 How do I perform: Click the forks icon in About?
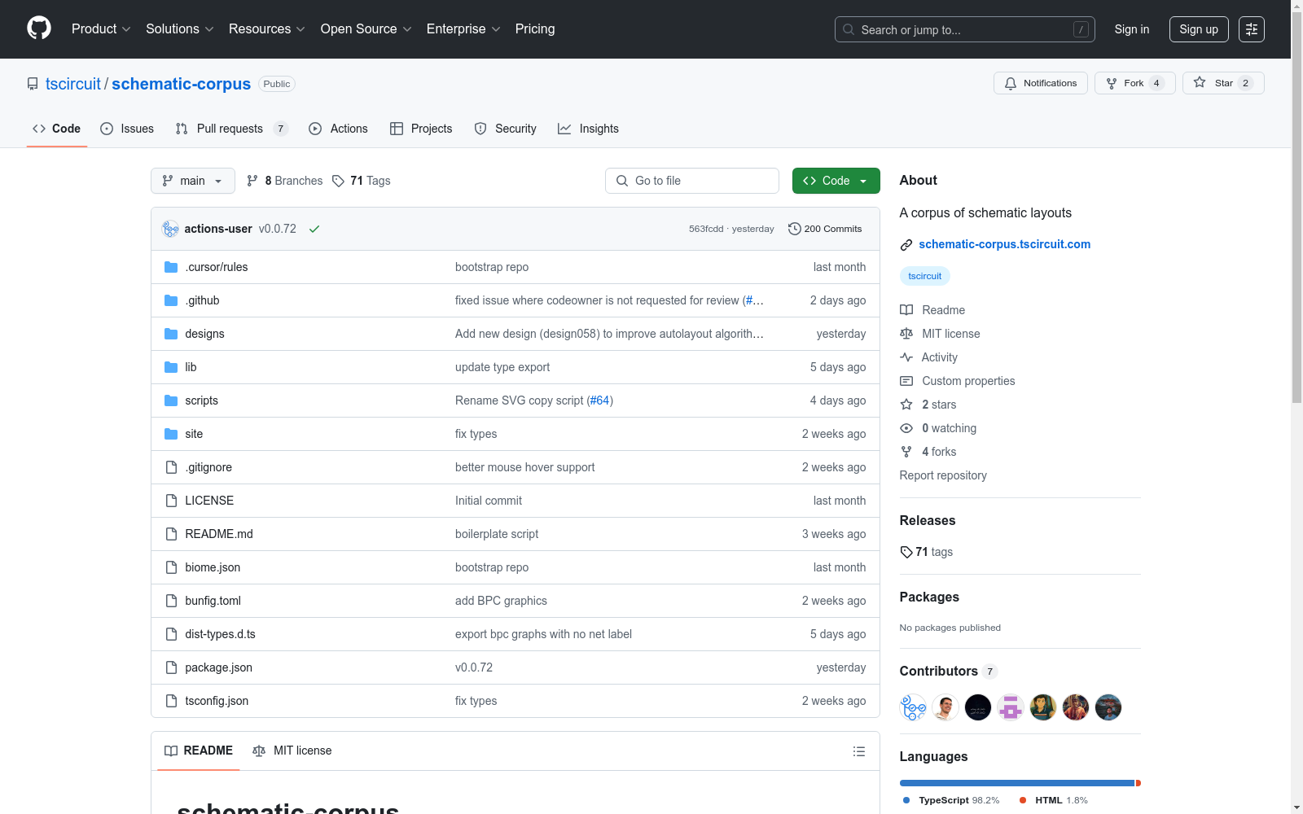906,452
